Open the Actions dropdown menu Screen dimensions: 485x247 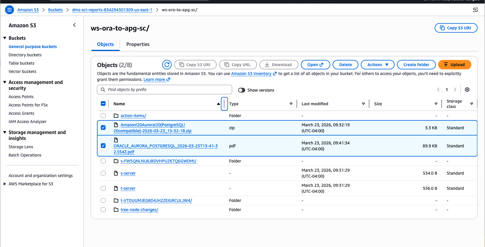click(377, 65)
